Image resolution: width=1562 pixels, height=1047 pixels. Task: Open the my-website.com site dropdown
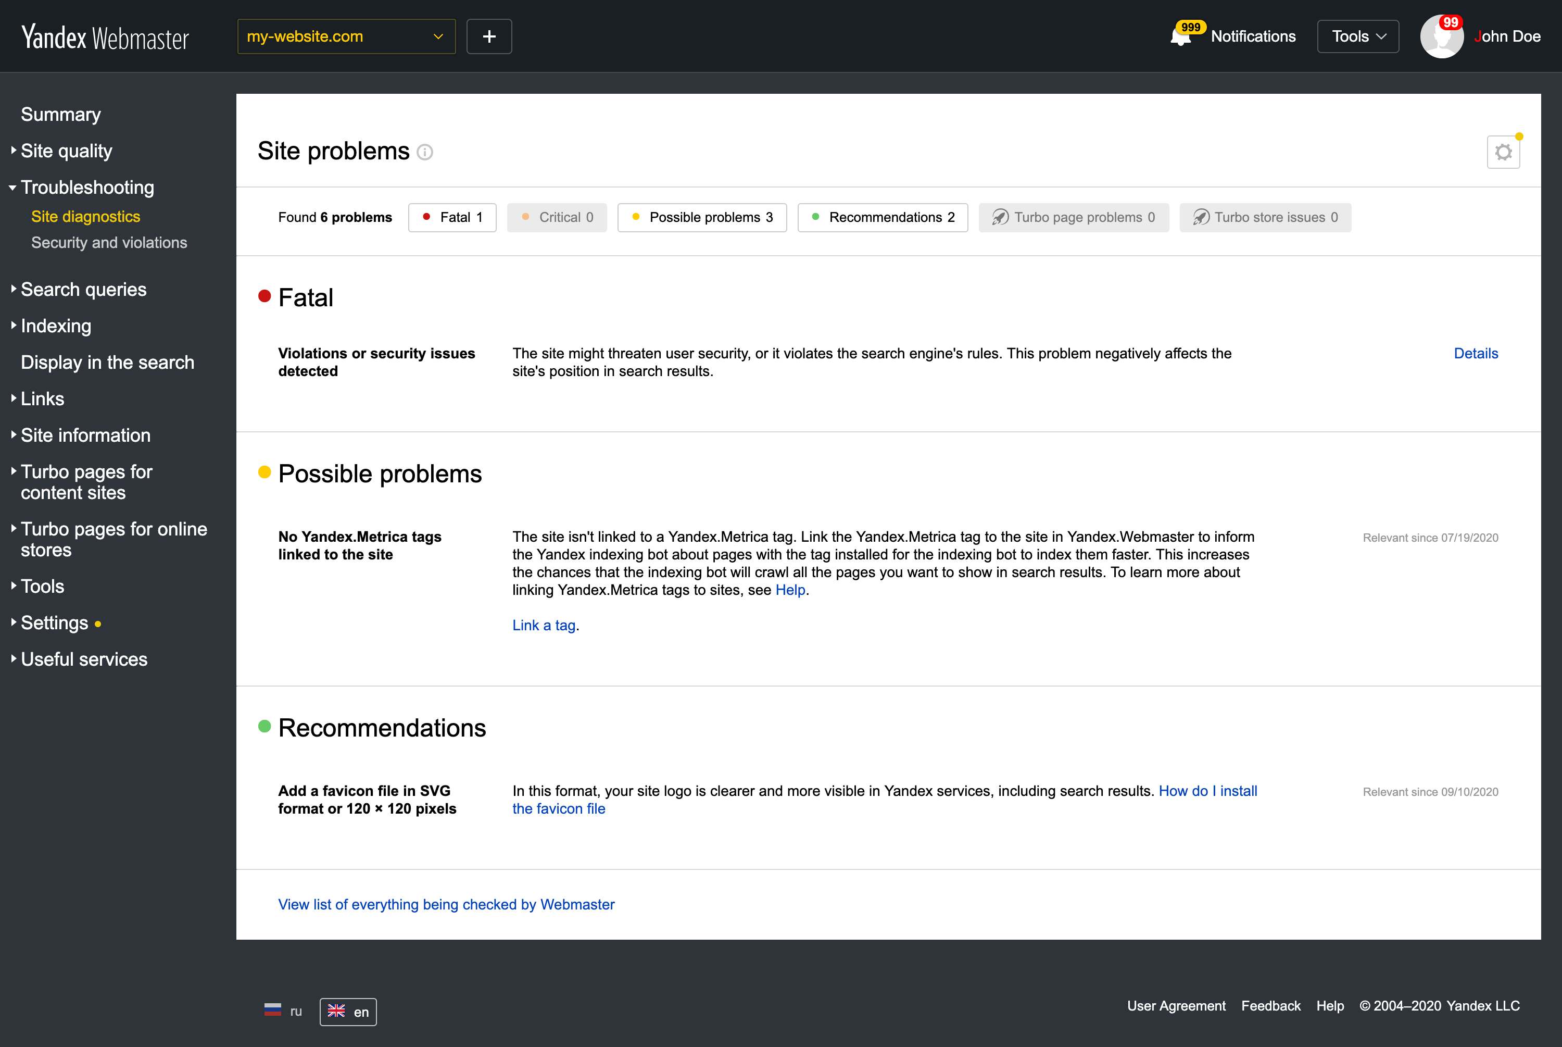pos(347,36)
